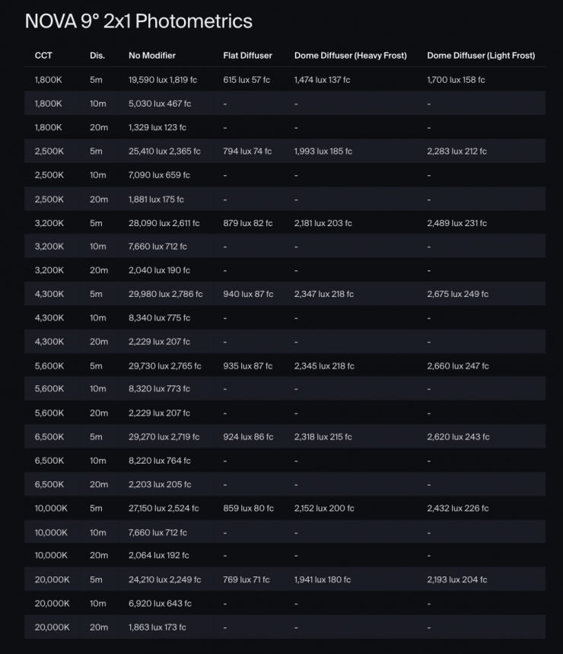Select the 7,090 lux 659 fc value
The image size is (563, 654).
coord(159,175)
